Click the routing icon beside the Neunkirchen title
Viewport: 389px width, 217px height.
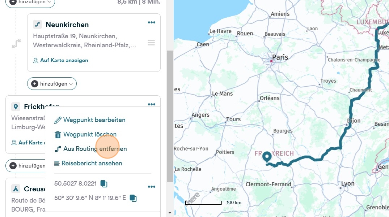point(37,25)
